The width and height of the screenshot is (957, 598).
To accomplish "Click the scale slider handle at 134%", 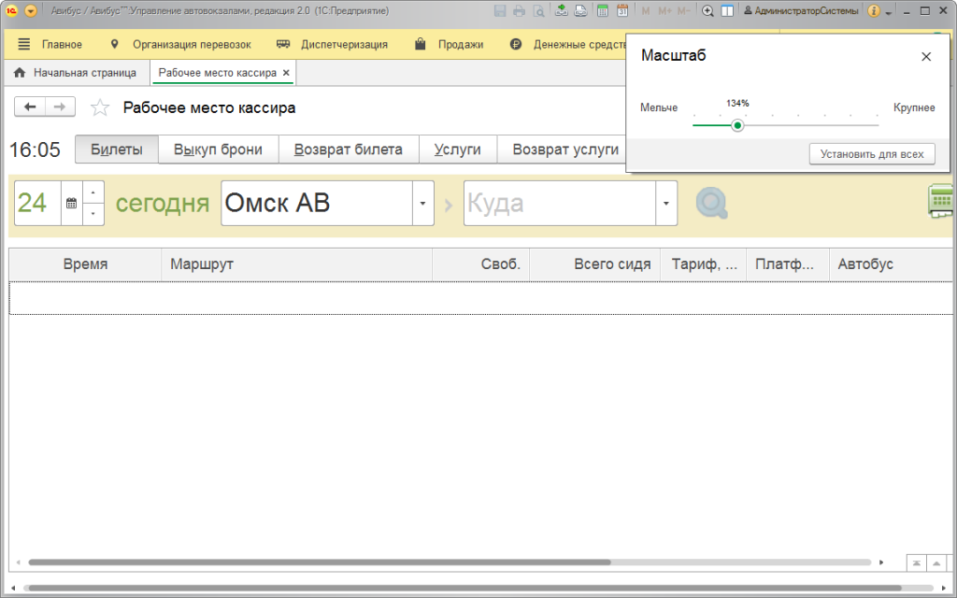I will tap(737, 125).
